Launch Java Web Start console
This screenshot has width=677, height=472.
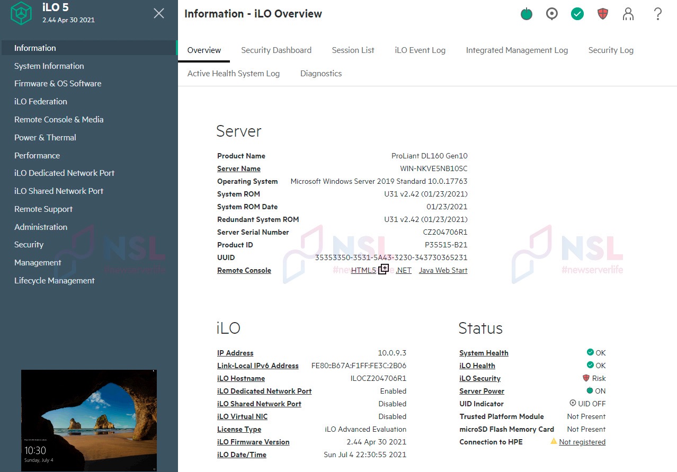[x=443, y=270]
